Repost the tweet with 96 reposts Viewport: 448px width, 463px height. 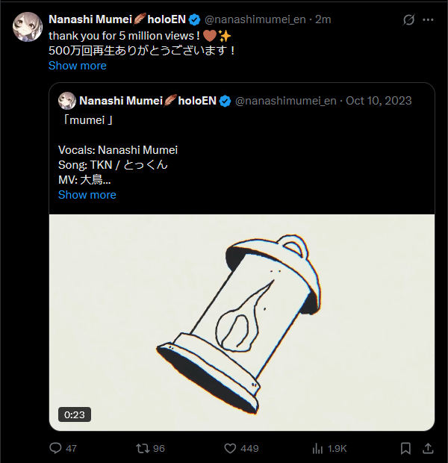click(141, 448)
